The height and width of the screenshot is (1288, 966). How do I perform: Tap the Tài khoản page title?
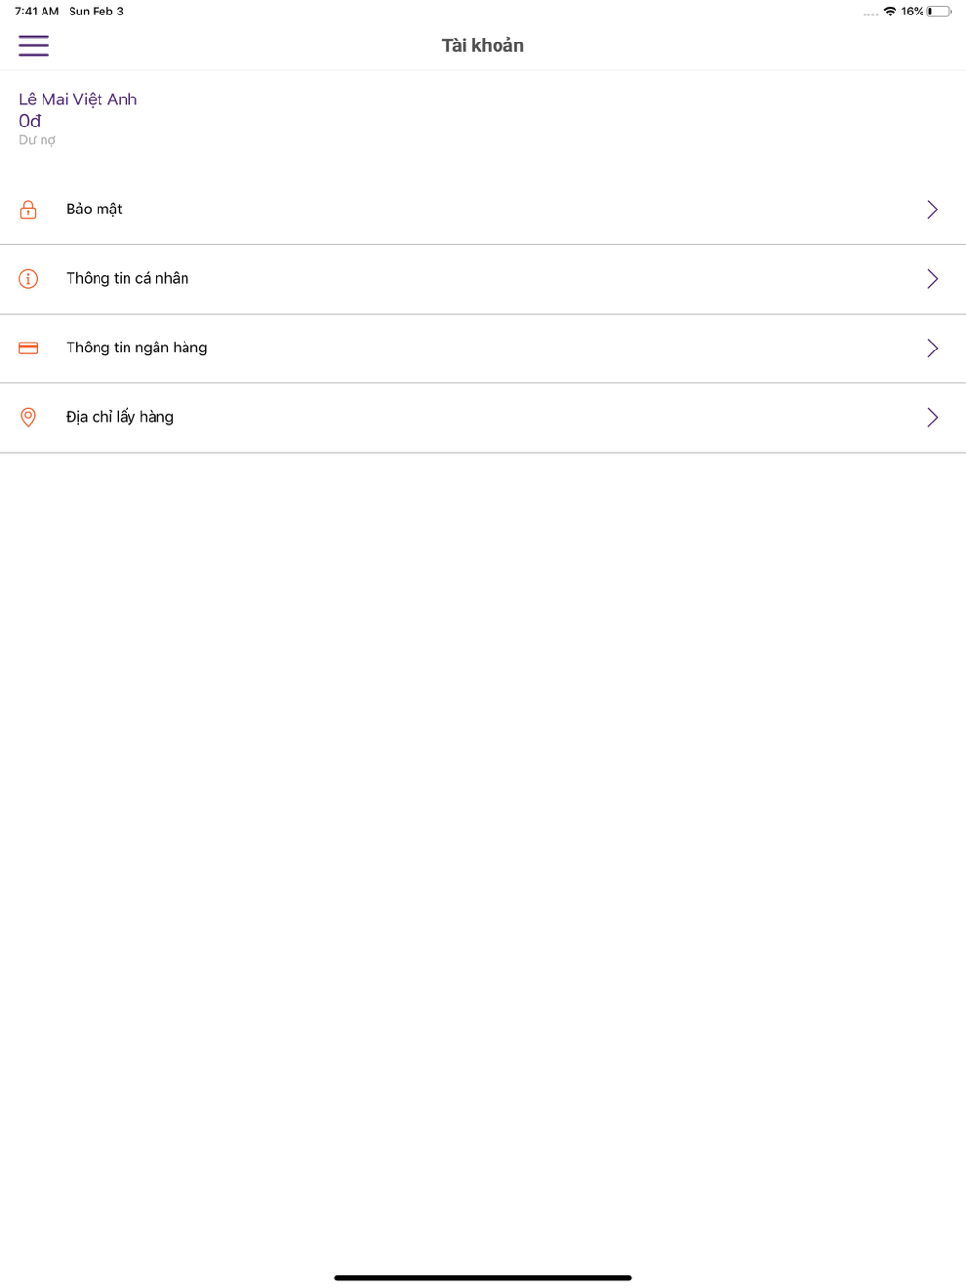[x=483, y=45]
